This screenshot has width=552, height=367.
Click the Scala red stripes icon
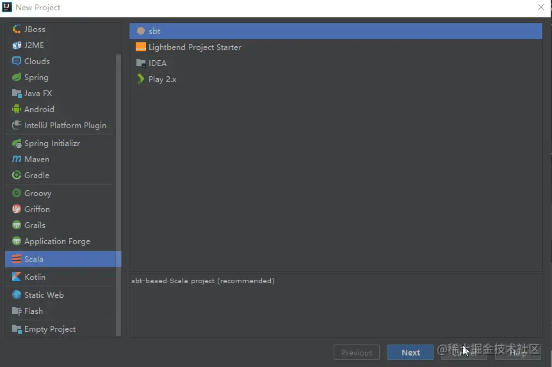click(x=17, y=259)
